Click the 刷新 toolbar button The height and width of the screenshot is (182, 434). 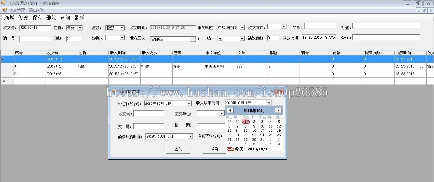[x=79, y=18]
